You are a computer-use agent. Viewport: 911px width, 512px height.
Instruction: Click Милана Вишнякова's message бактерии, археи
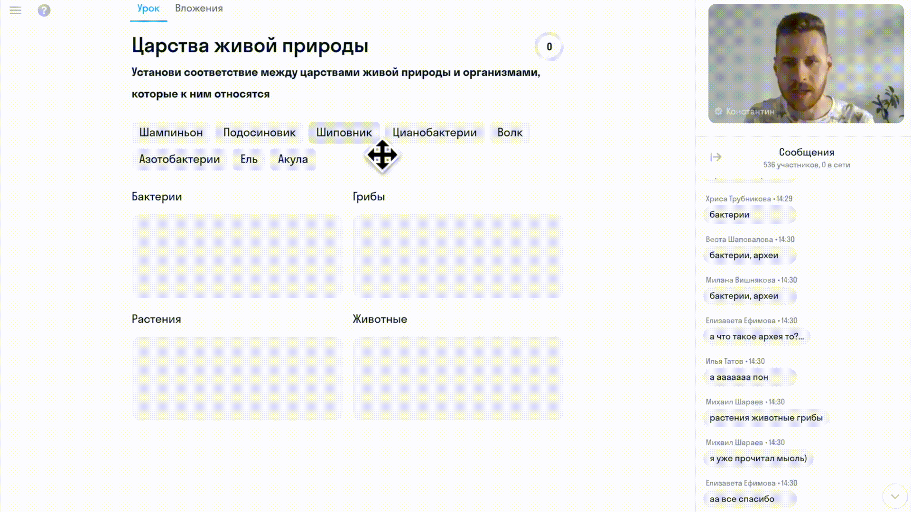750,296
